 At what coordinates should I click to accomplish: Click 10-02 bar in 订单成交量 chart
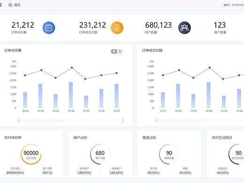(40, 96)
